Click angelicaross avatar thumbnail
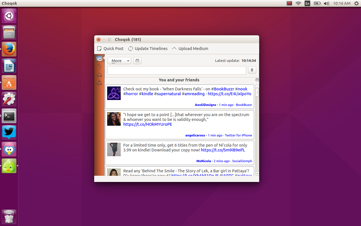The image size is (361, 226). click(114, 119)
